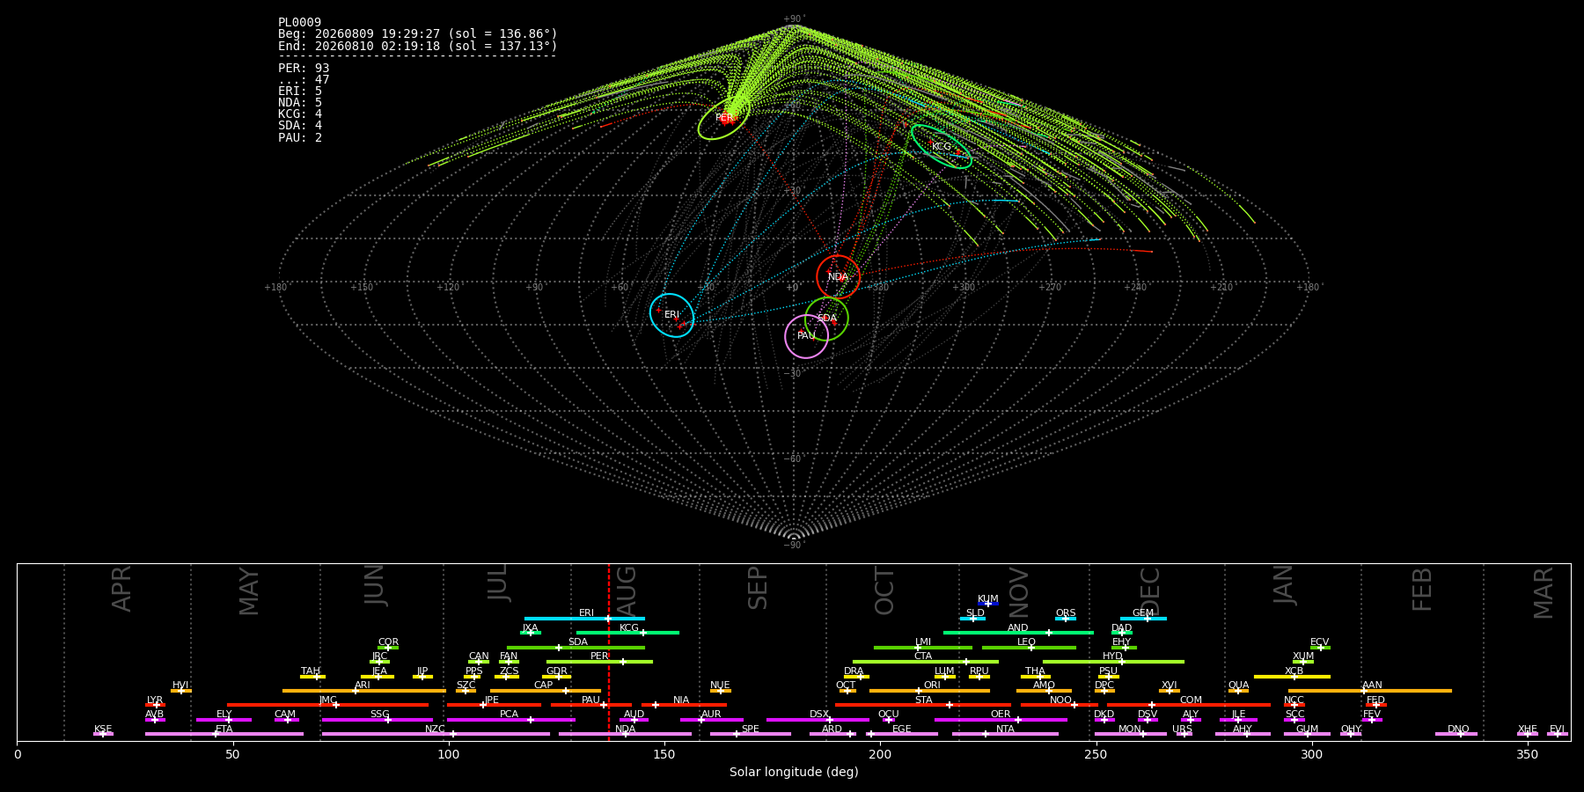Select the STA shower bar in October
Screen dimensions: 1584x792
coord(923,705)
